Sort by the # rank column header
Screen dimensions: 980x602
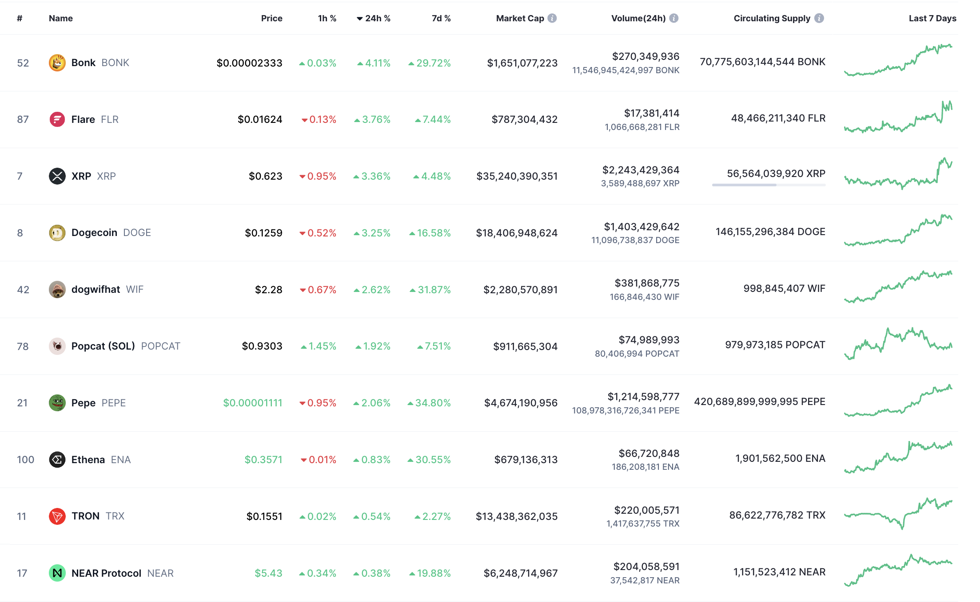pyautogui.click(x=20, y=19)
